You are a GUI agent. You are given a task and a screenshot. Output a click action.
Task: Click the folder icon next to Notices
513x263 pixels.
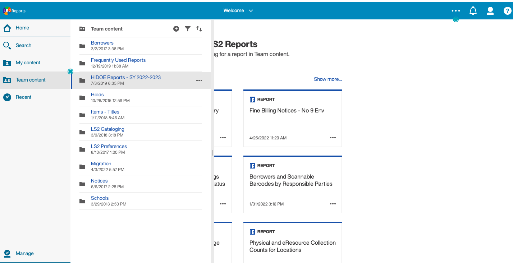(x=82, y=184)
